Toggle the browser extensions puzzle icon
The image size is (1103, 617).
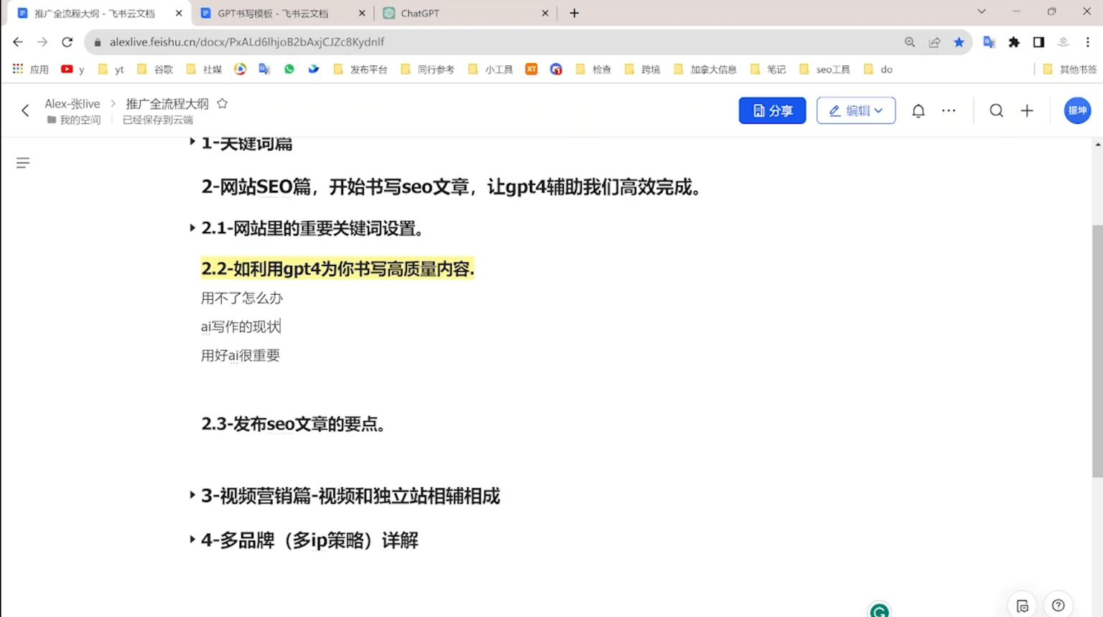tap(1014, 42)
